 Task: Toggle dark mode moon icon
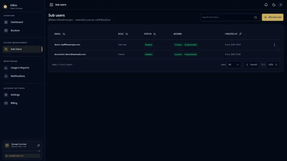pyautogui.click(x=274, y=5)
